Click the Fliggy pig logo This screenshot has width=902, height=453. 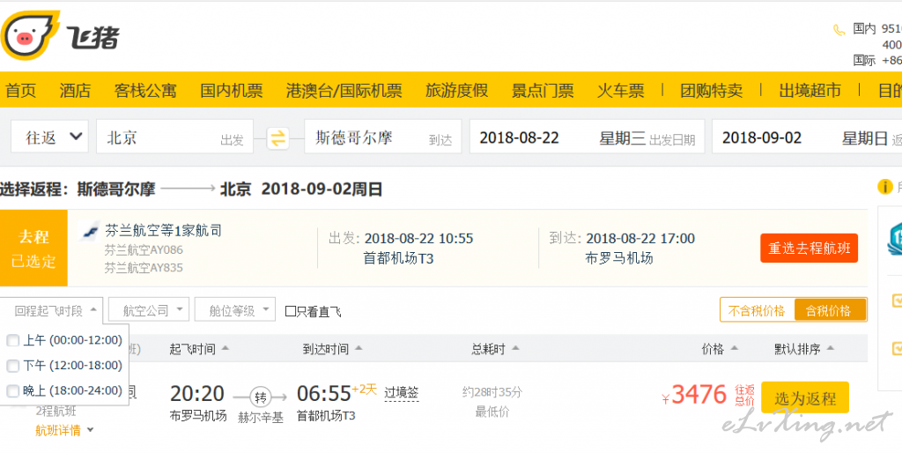pyautogui.click(x=30, y=36)
